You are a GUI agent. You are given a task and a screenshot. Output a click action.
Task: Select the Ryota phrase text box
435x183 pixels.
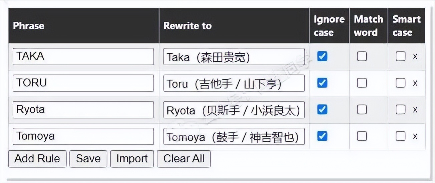[x=83, y=110]
